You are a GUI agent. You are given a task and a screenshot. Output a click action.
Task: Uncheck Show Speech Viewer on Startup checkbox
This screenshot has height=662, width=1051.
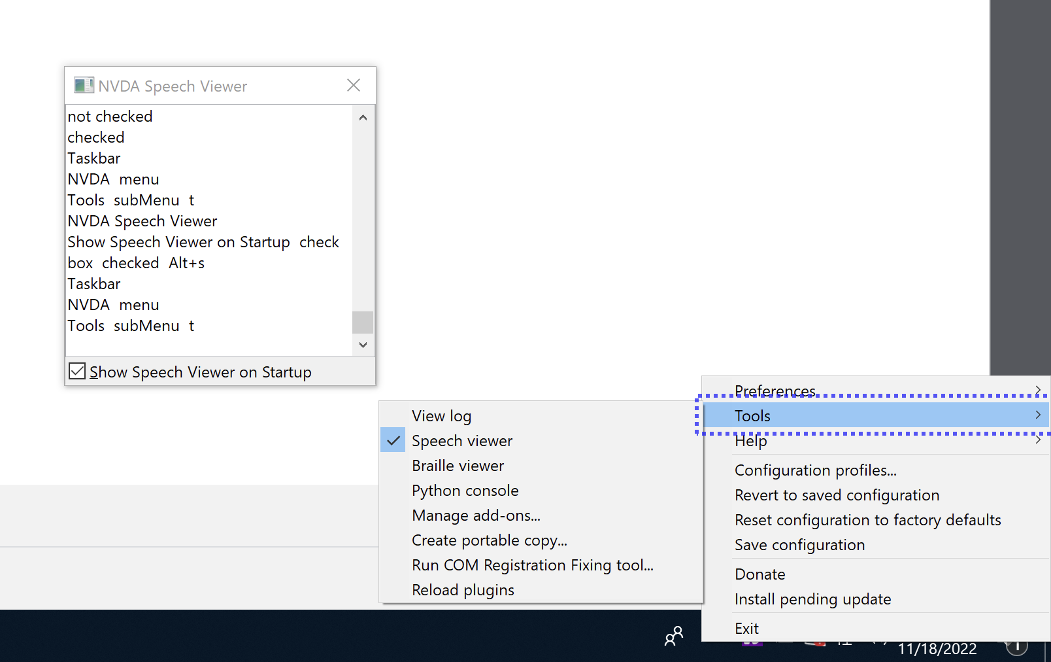[77, 372]
